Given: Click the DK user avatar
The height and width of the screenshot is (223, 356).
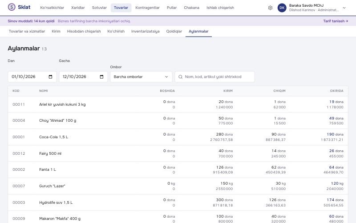Looking at the screenshot, I should pos(282,8).
